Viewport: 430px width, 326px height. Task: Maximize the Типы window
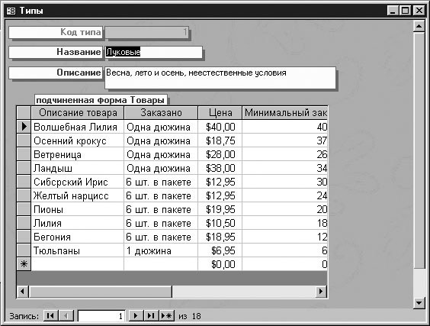(406, 11)
